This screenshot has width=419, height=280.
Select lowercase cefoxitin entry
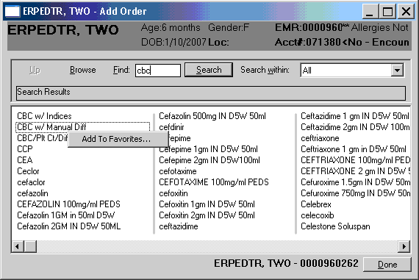click(x=173, y=193)
